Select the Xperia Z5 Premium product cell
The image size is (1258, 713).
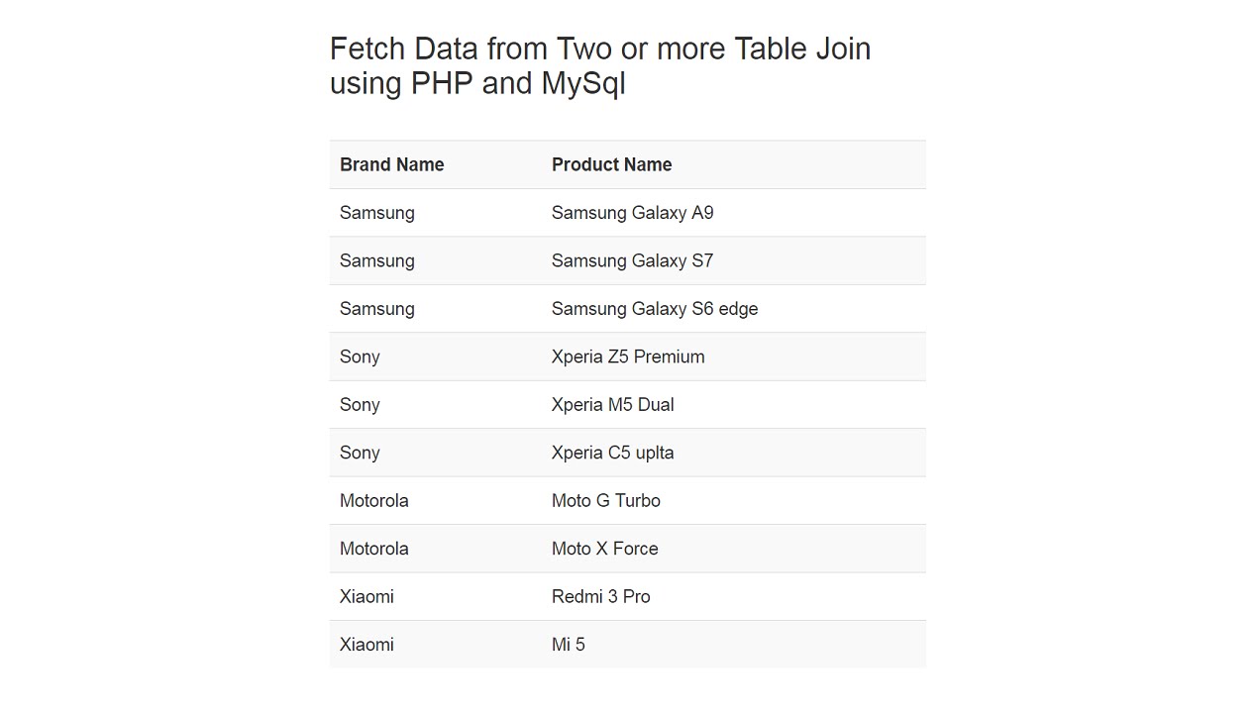tap(628, 356)
